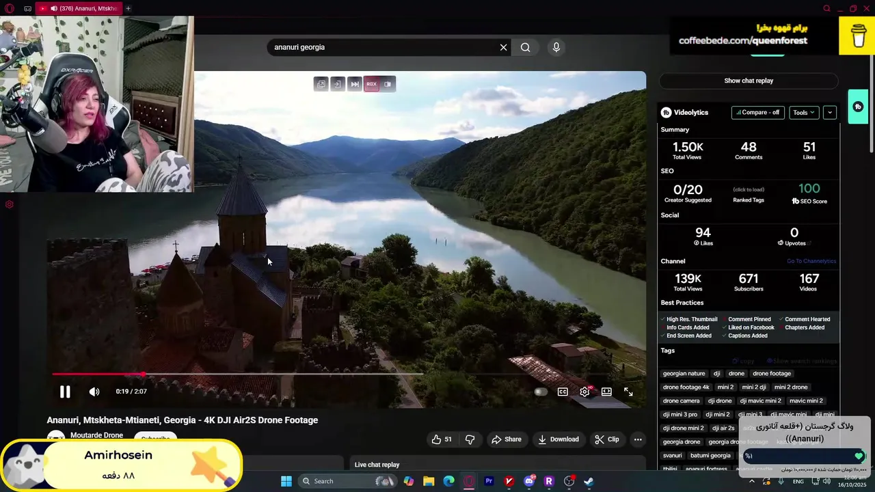
Task: Click the coffeebede coffee cup icon
Action: [857, 36]
